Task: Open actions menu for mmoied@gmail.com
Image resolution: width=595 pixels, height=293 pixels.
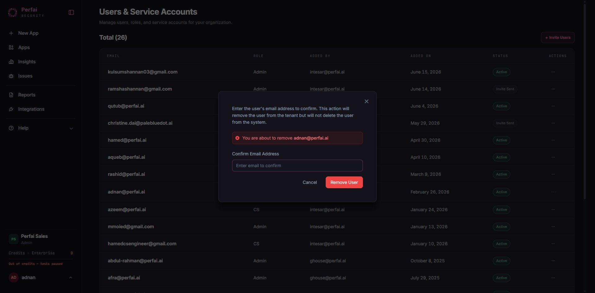Action: [553, 227]
